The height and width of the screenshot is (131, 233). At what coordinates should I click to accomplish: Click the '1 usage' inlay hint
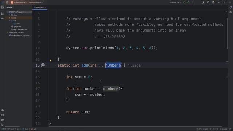pyautogui.click(x=134, y=65)
